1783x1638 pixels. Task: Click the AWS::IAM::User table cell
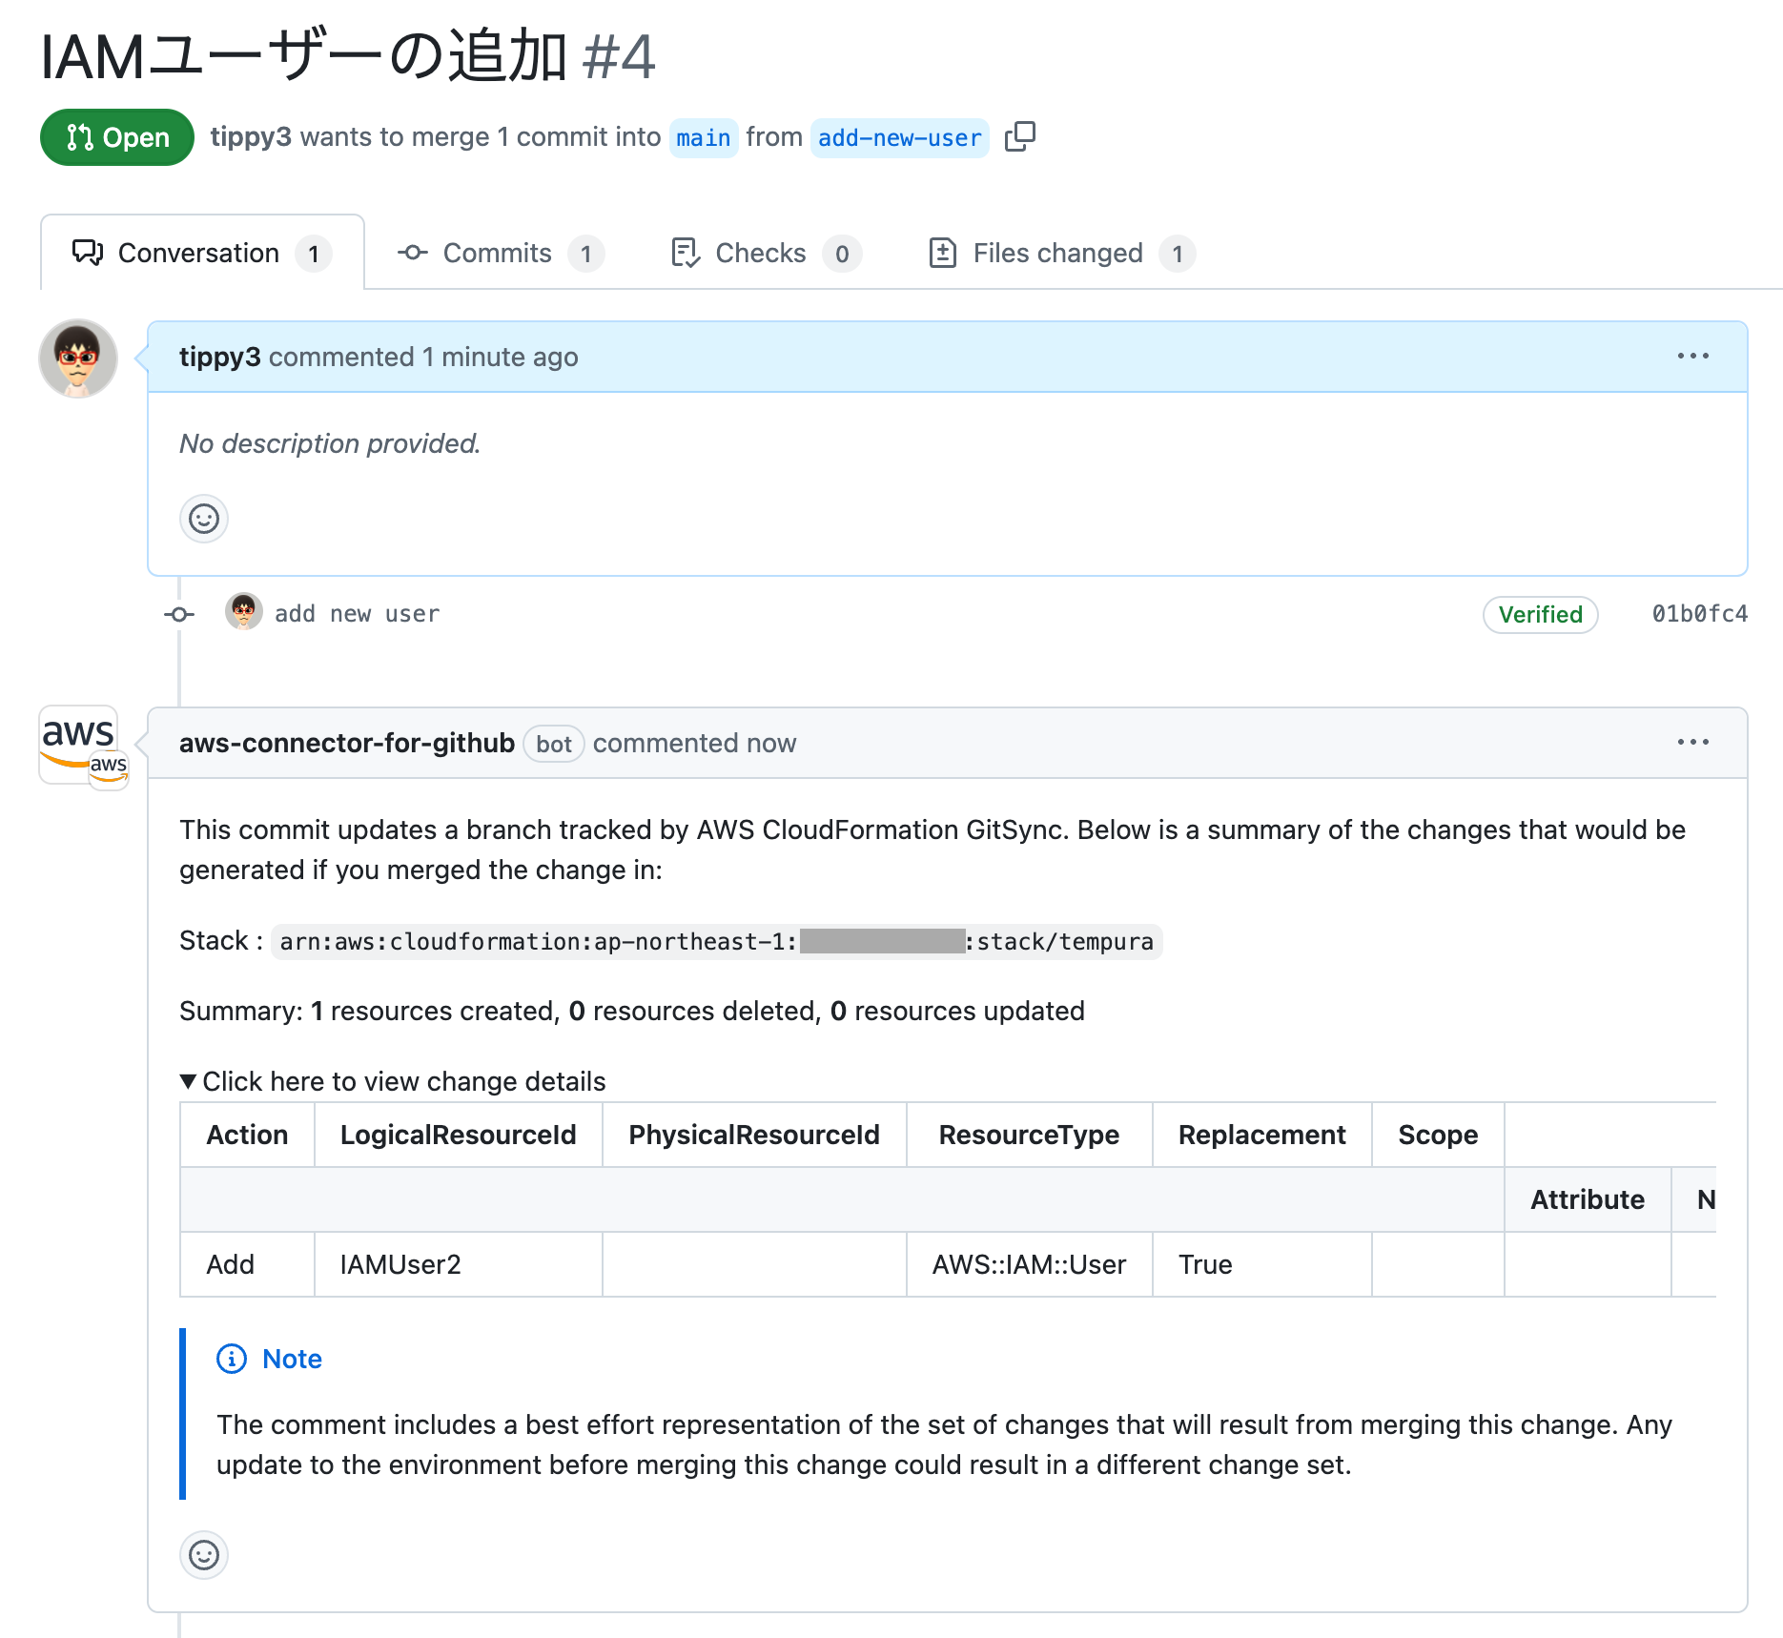pos(1030,1264)
